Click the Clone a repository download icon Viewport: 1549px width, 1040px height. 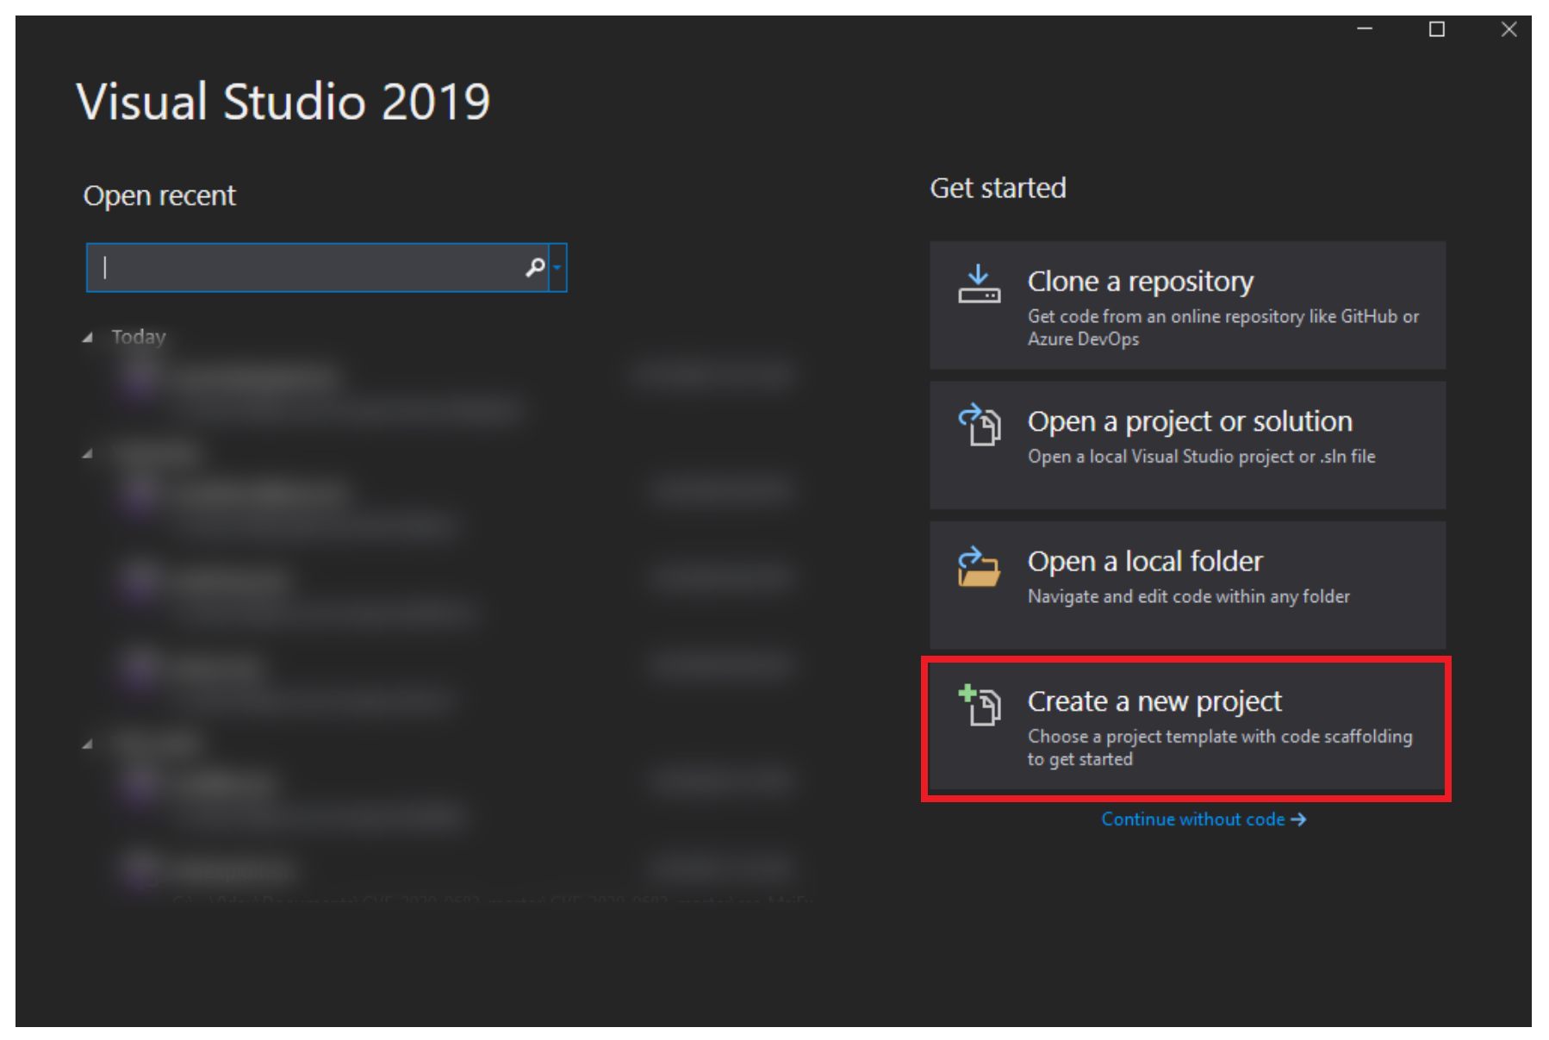979,285
